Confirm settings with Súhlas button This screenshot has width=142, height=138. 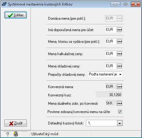pyautogui.click(x=15, y=15)
